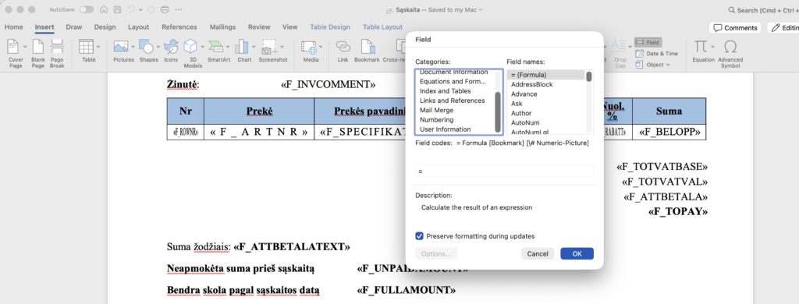
Task: Click the Media icon
Action: (x=309, y=47)
